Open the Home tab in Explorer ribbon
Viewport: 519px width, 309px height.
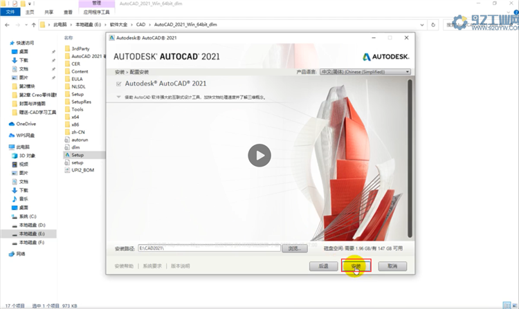(30, 12)
